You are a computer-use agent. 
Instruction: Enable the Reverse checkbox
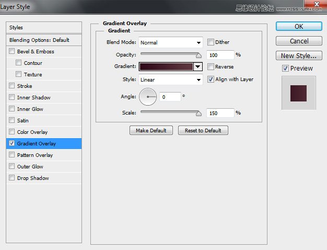click(x=211, y=67)
